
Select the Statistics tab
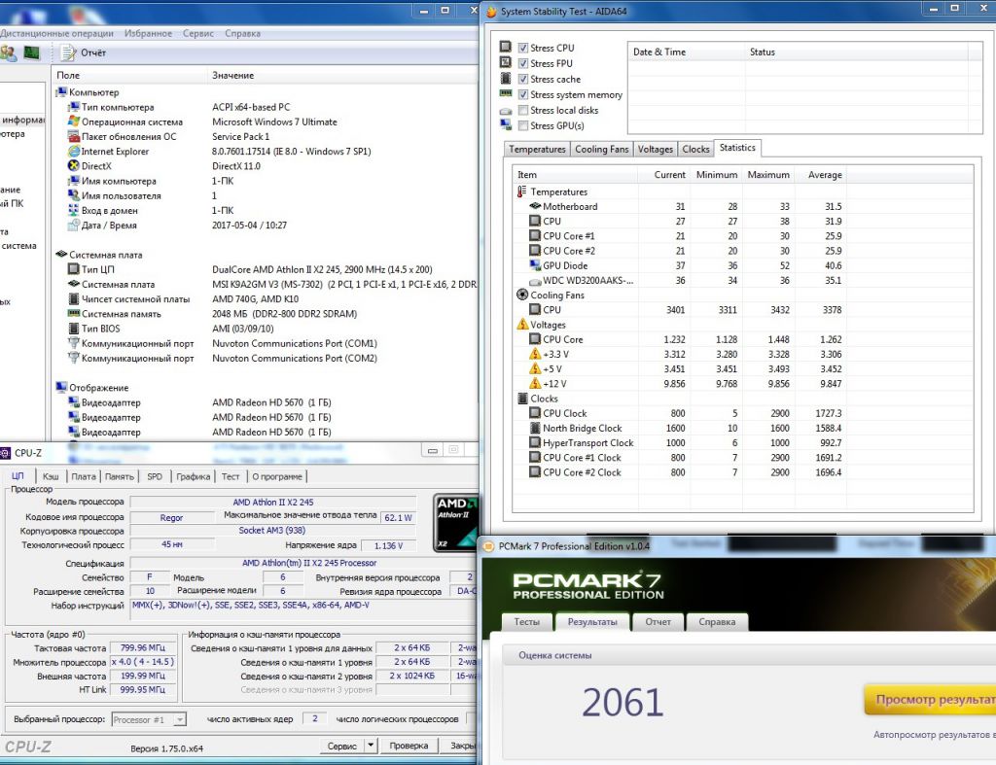tap(737, 148)
